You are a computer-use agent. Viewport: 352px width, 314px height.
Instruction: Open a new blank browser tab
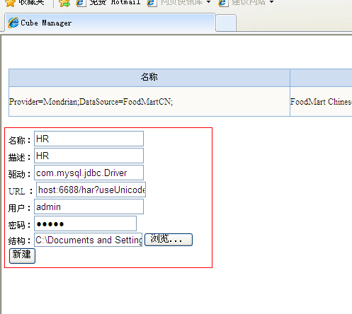226,23
